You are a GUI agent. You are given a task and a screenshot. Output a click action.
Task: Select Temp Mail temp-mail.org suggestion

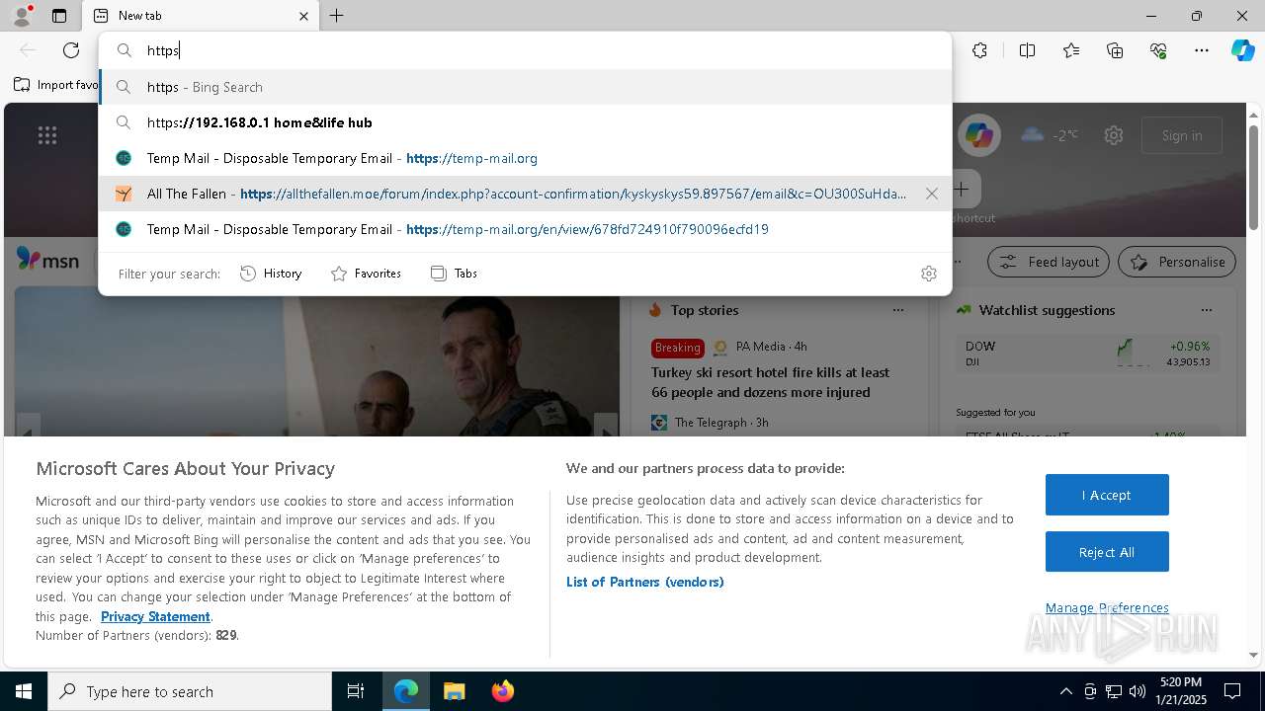click(525, 158)
